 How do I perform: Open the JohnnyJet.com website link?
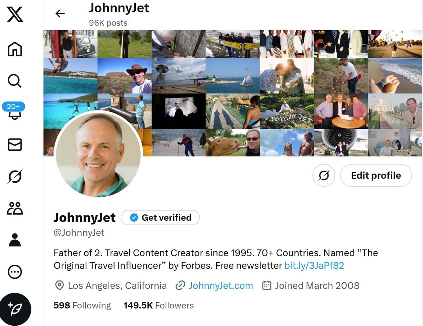pyautogui.click(x=221, y=285)
